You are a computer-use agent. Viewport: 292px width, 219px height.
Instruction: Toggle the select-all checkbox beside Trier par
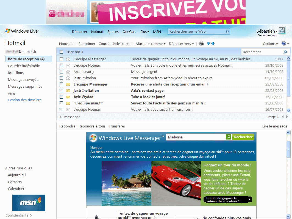coord(61,52)
